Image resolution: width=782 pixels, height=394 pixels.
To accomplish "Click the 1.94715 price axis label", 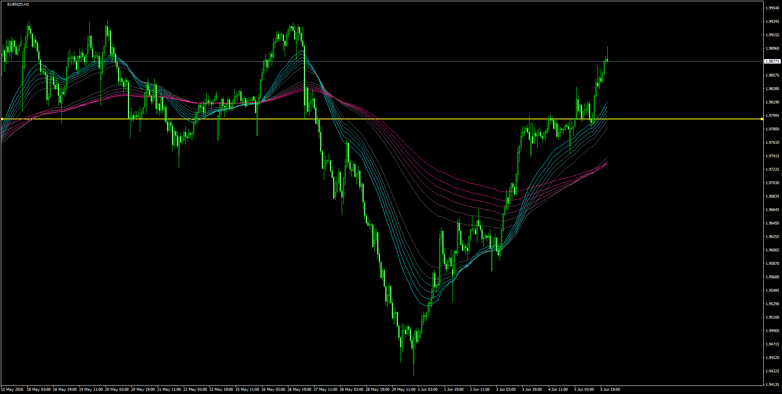I will pyautogui.click(x=773, y=344).
